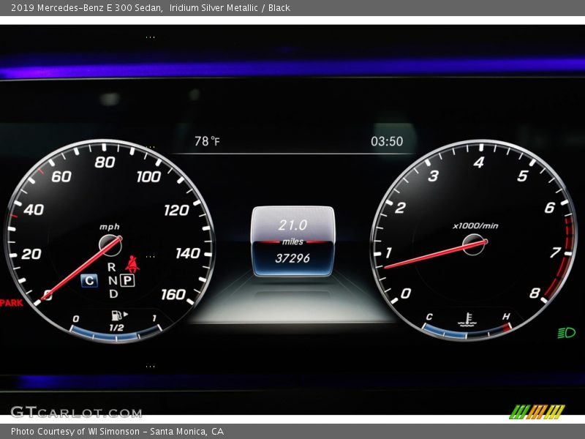Click the x1000/min tachometer label
Image resolution: width=585 pixels, height=439 pixels.
click(475, 226)
